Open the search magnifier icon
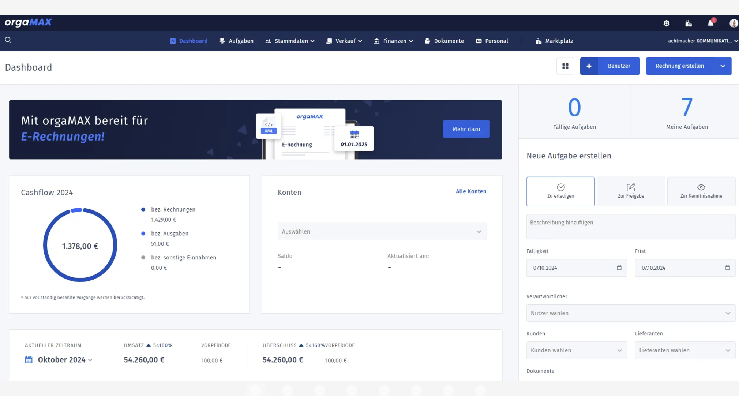 8,40
